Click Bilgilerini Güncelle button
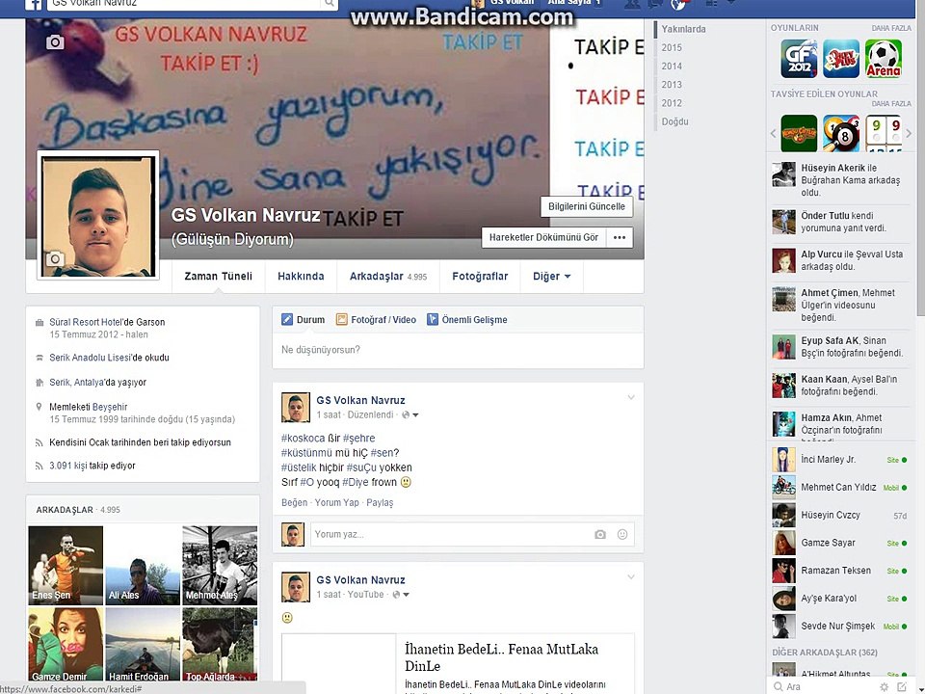 587,206
